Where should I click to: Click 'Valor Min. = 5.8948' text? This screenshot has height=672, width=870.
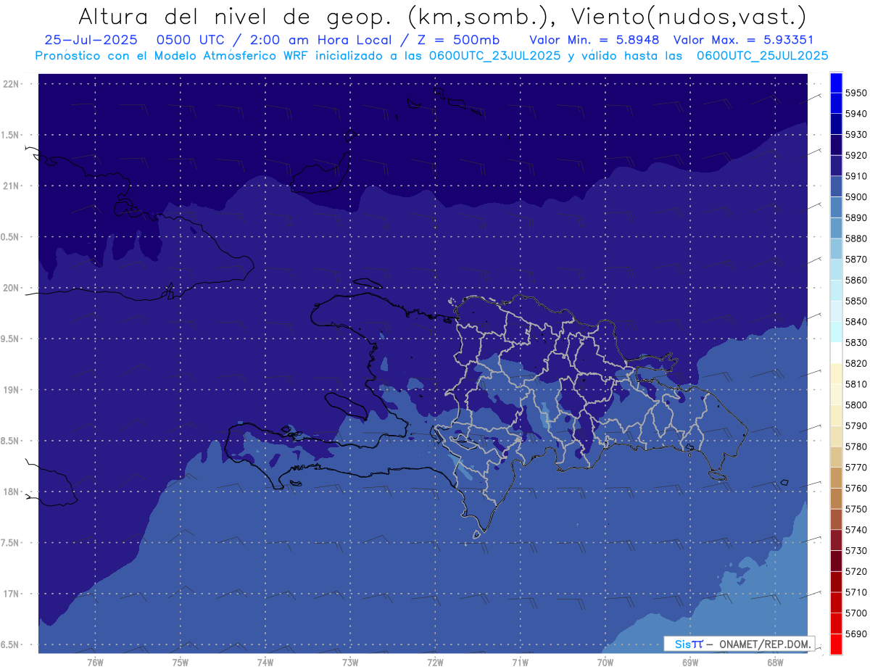(x=595, y=40)
